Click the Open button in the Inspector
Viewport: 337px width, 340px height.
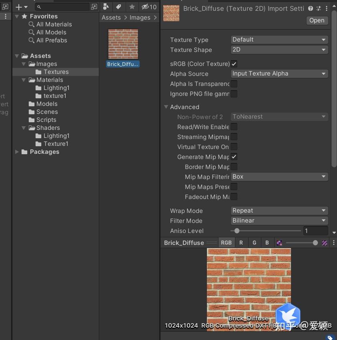(317, 20)
